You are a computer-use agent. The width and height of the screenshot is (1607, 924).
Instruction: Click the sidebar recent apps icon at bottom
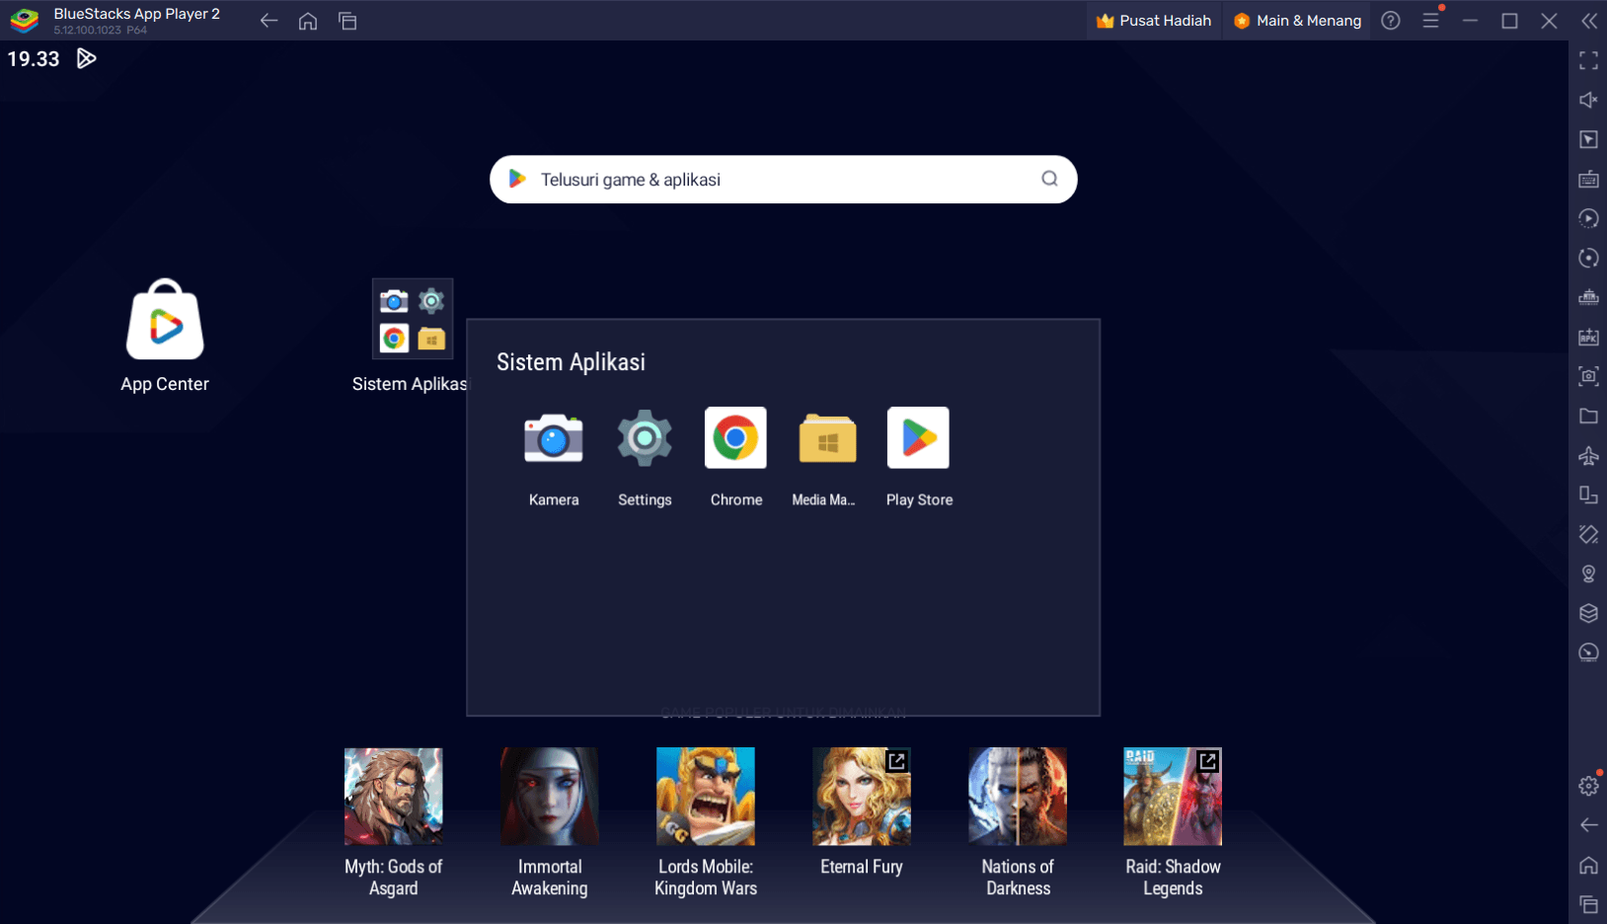point(1588,904)
